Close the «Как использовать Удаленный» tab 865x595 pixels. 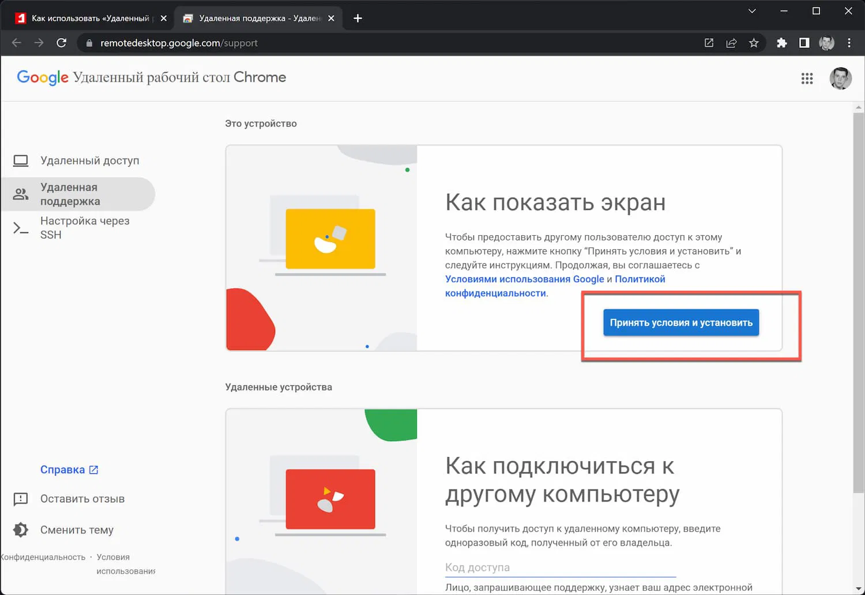164,18
